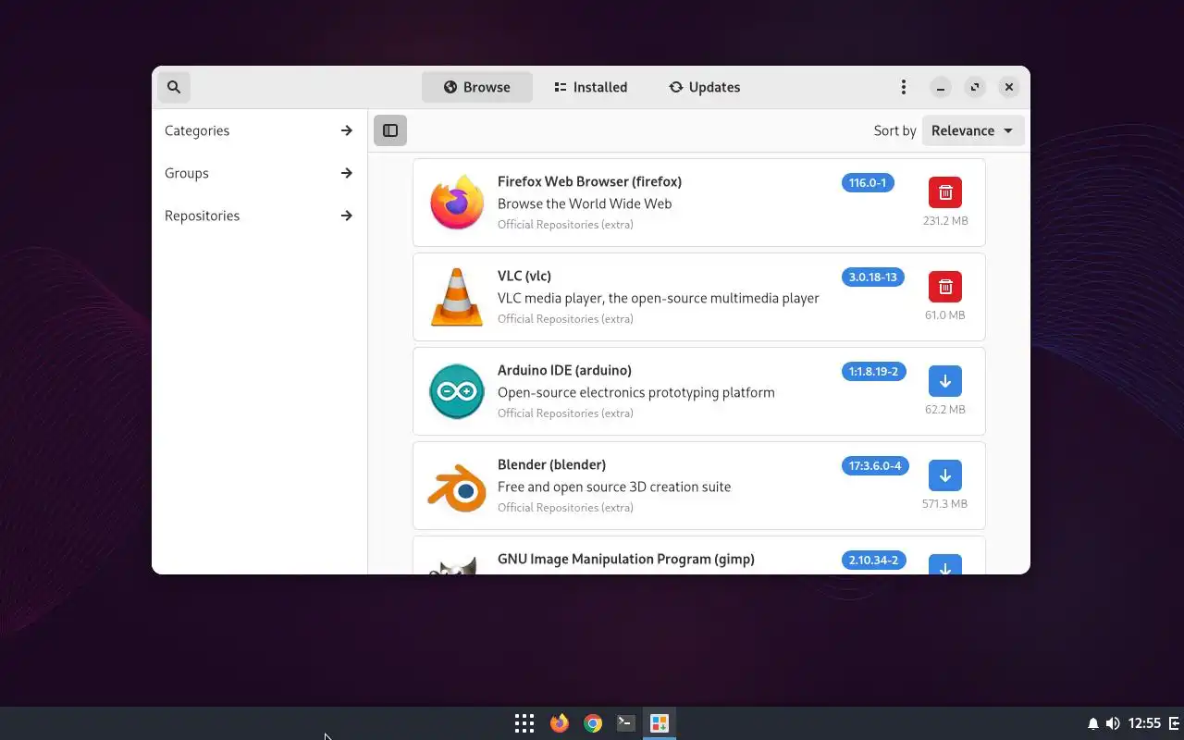Toggle the sidebar panel button
This screenshot has width=1184, height=740.
(x=390, y=130)
